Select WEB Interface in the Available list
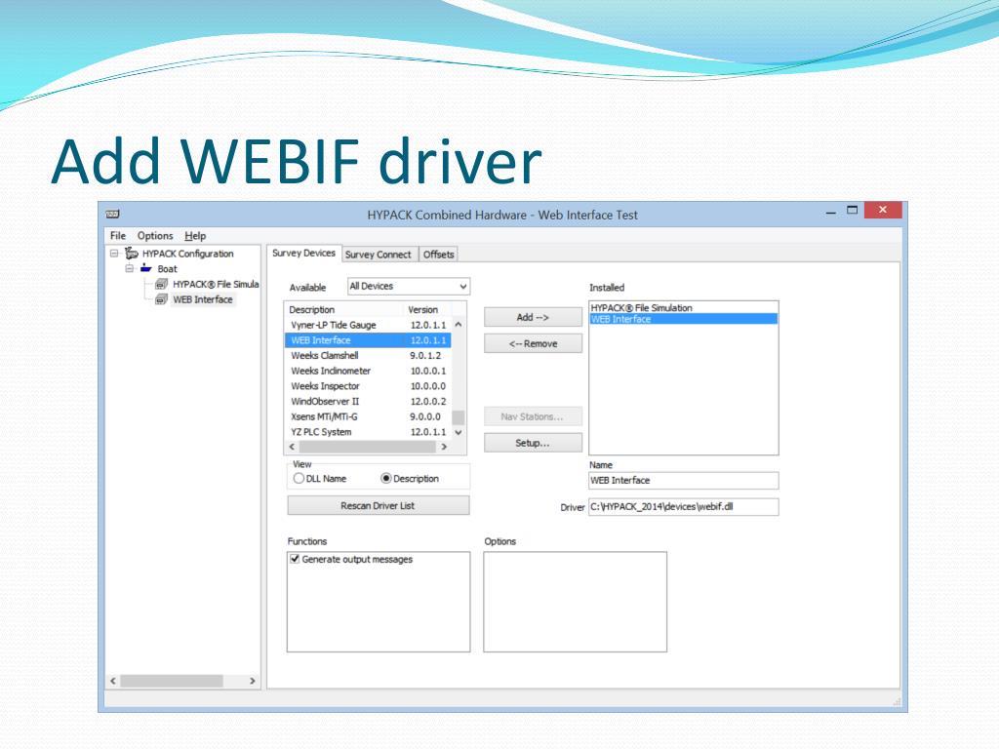Image resolution: width=999 pixels, height=749 pixels. pyautogui.click(x=368, y=340)
